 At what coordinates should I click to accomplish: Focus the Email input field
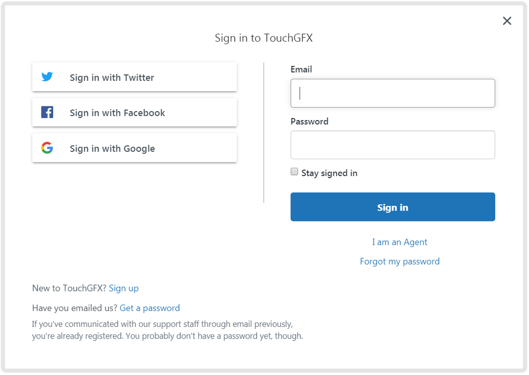click(393, 93)
